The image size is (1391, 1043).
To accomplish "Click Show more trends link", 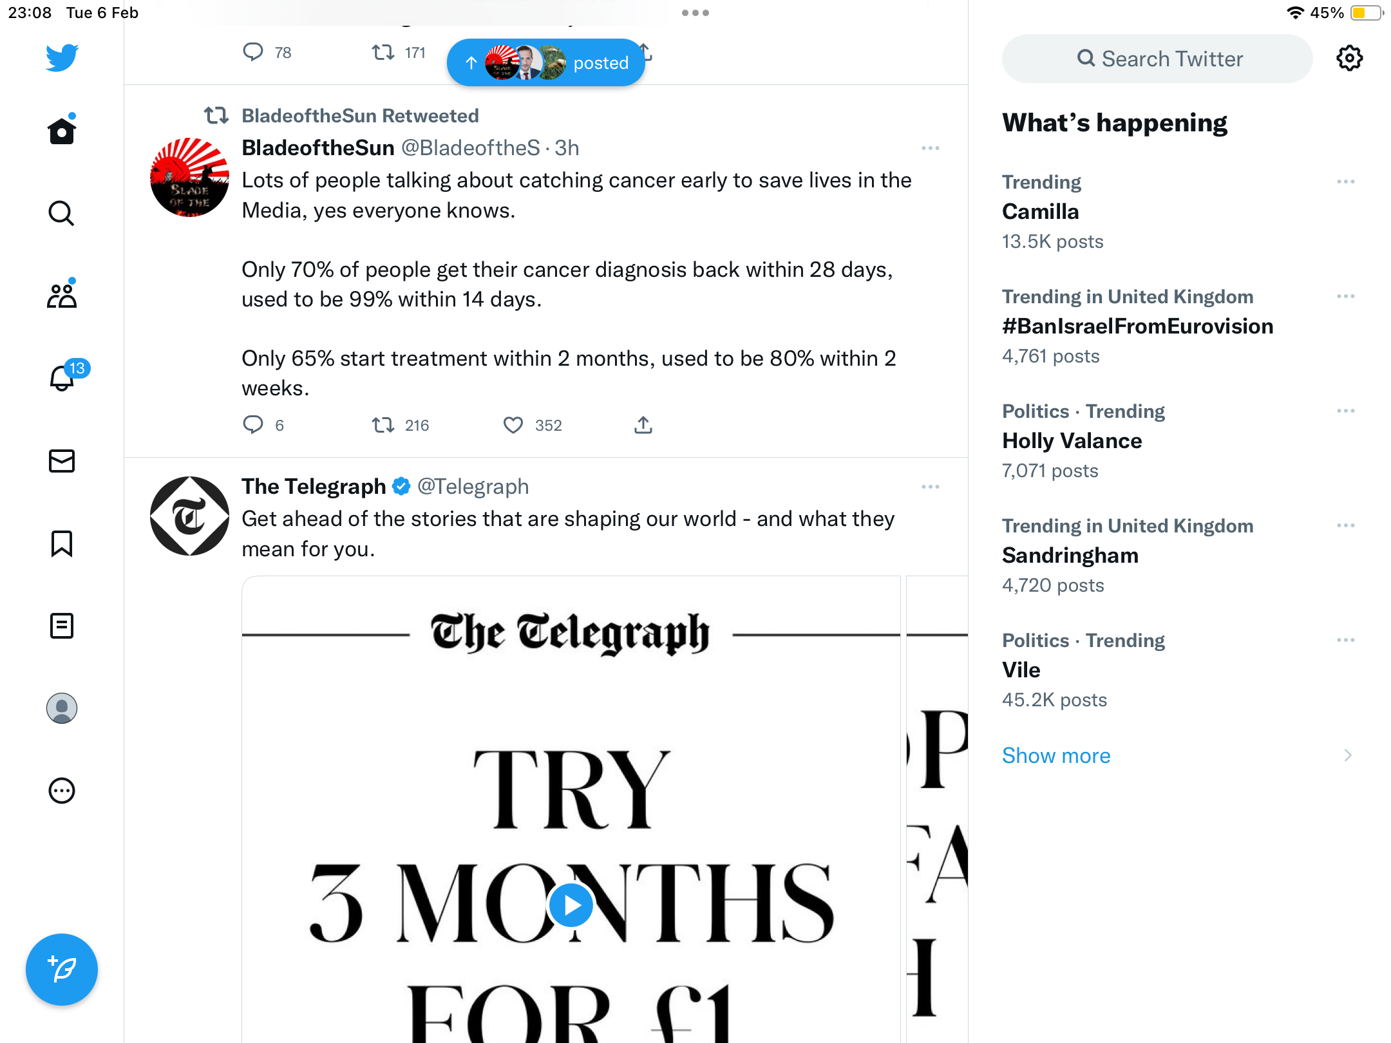I will [1056, 755].
